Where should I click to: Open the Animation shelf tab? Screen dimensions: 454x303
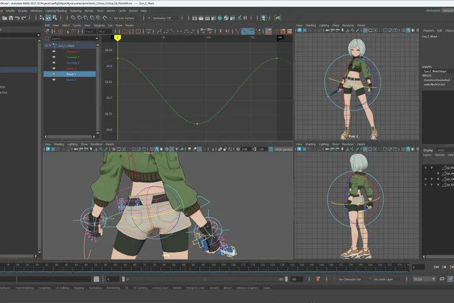pyautogui.click(x=95, y=288)
